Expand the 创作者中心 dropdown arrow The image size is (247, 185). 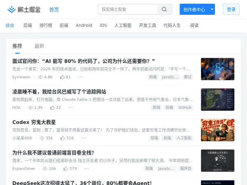(212, 9)
